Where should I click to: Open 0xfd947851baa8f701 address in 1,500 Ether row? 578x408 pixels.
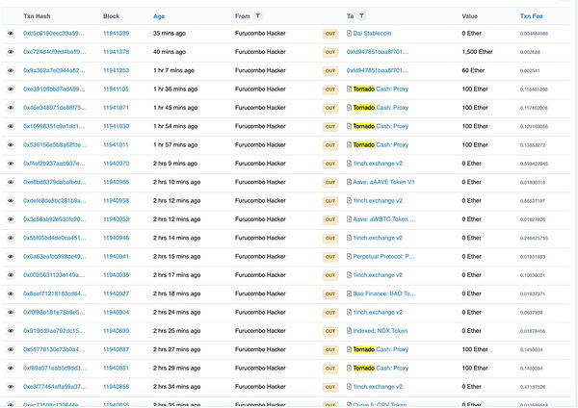pos(378,52)
